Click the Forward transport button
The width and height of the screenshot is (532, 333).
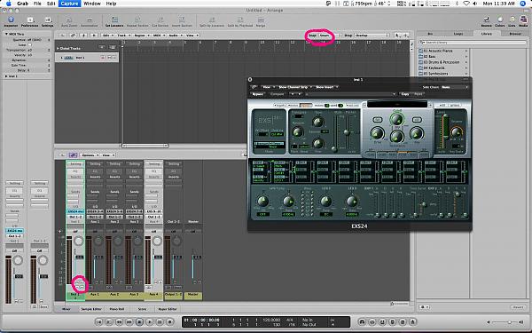click(129, 321)
